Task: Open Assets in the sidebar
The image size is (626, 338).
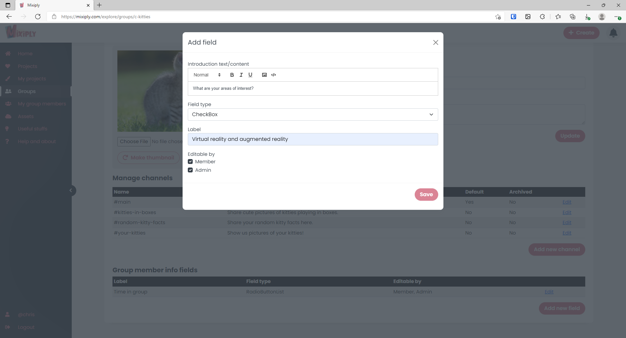Action: tap(26, 116)
